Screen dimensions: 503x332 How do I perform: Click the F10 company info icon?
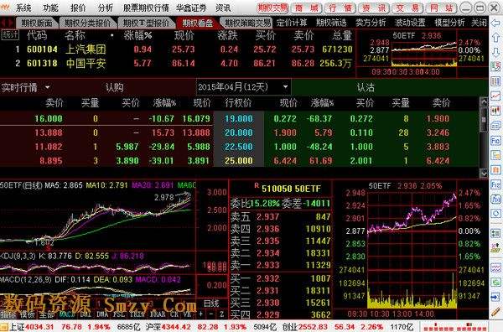[495, 140]
